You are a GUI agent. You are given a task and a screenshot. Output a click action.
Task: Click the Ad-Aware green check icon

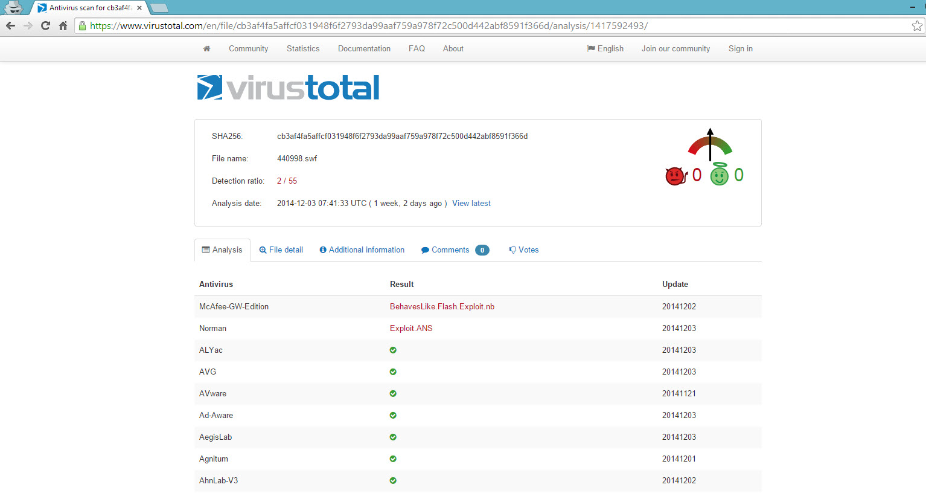pyautogui.click(x=393, y=415)
